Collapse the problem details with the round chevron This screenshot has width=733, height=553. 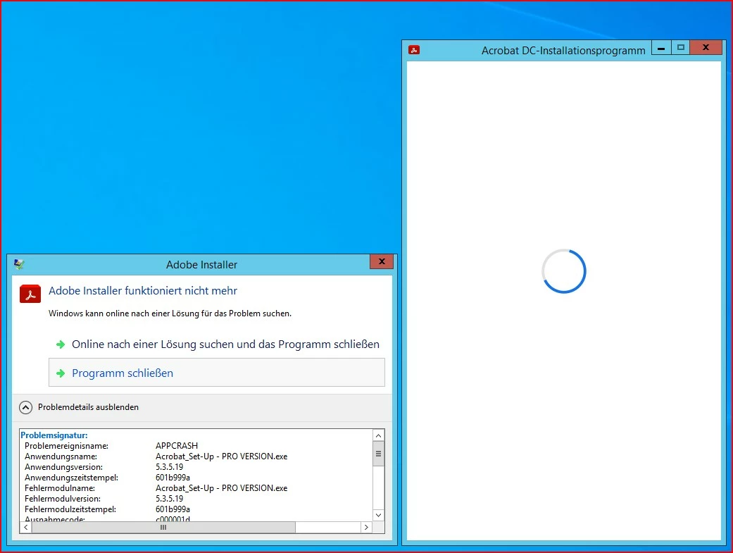tap(26, 407)
